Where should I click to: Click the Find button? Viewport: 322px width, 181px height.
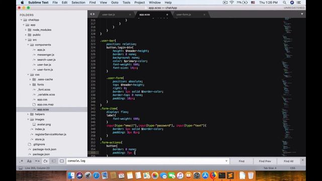coord(242,161)
